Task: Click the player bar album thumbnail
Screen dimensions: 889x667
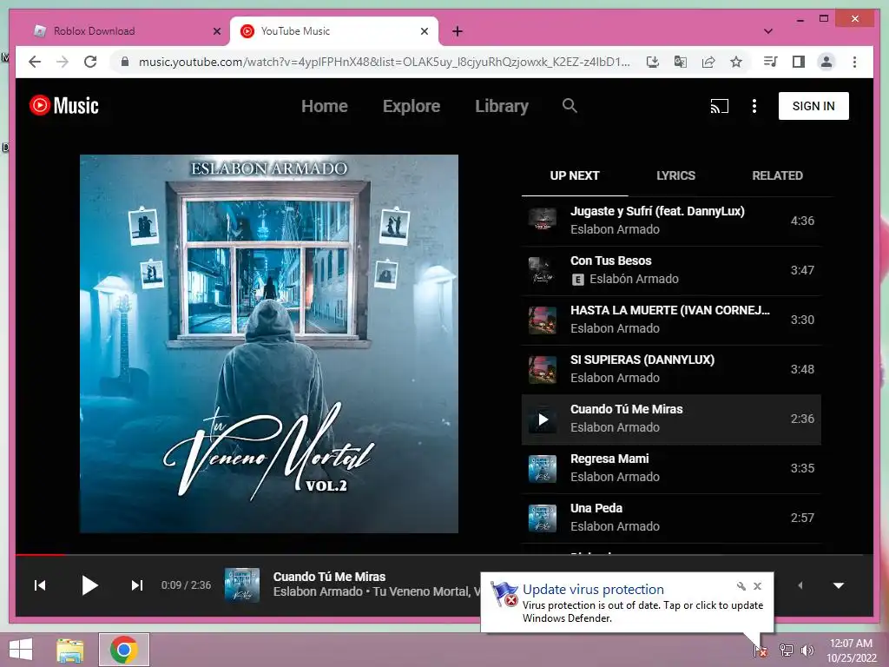Action: (242, 584)
